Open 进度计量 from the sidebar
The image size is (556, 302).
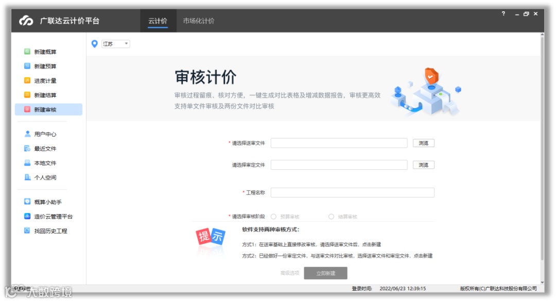tap(45, 80)
